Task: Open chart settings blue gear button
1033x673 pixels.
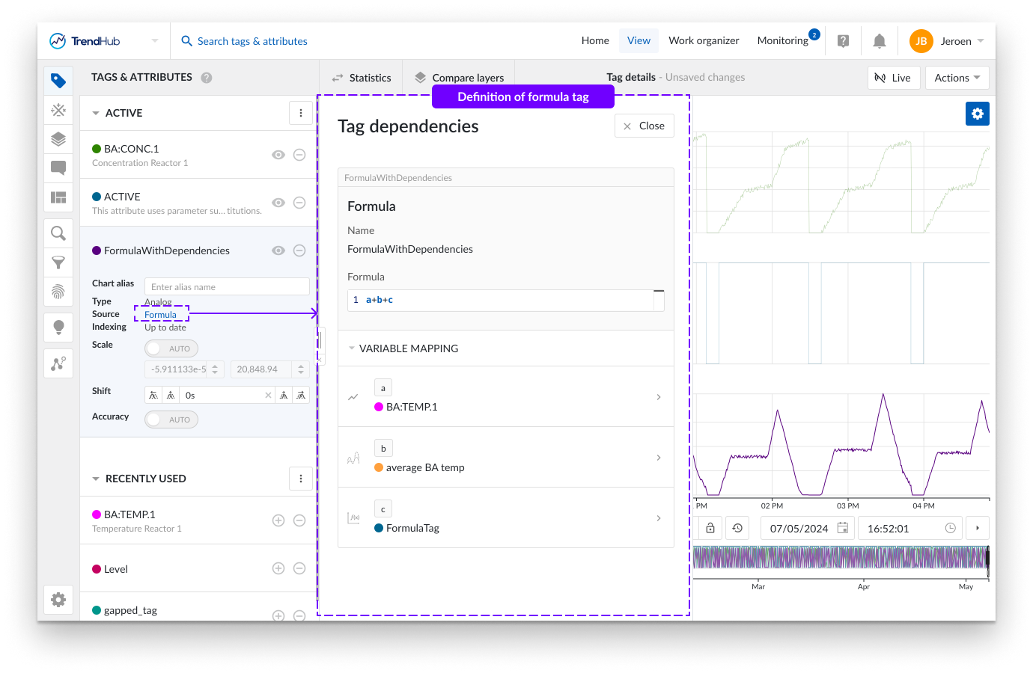Action: pos(977,114)
